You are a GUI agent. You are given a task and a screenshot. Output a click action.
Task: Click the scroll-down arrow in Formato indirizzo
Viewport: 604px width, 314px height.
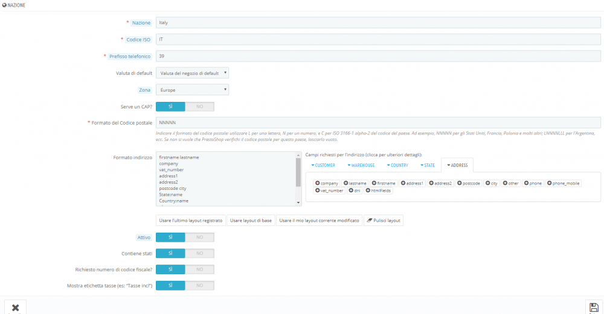(x=298, y=203)
